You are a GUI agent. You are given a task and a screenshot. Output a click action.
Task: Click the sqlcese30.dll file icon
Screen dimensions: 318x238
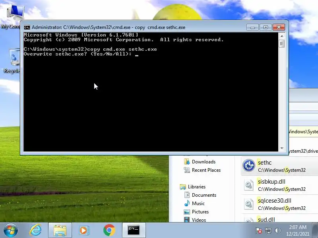point(249,204)
